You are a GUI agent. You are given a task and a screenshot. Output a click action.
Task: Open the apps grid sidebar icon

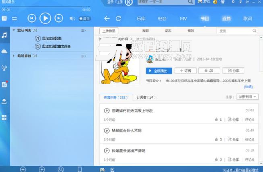tap(4, 117)
